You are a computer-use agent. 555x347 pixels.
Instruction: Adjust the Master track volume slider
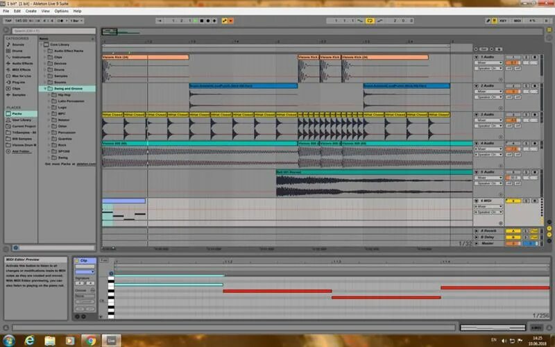click(513, 244)
